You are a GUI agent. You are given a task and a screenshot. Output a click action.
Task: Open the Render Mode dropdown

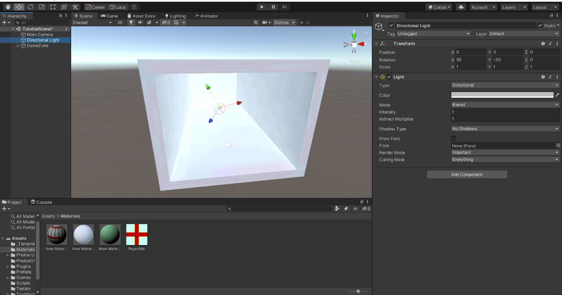[505, 153]
